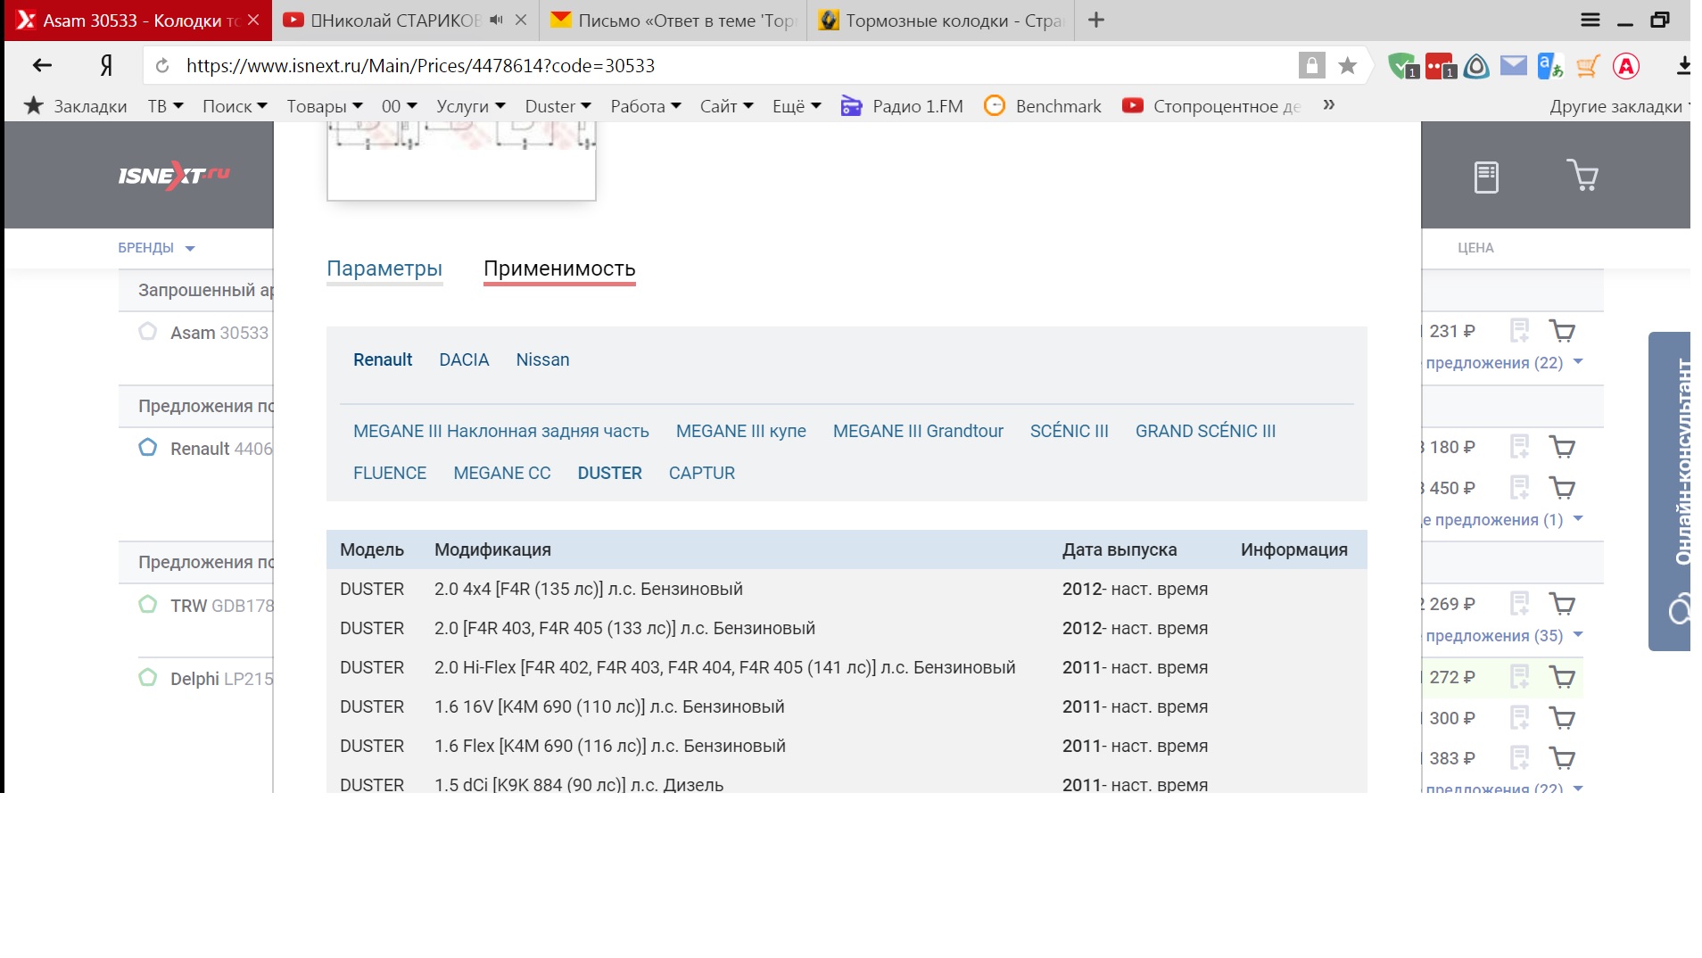Reload the page with refresh icon
Viewport: 1702px width, 958px height.
tap(162, 66)
